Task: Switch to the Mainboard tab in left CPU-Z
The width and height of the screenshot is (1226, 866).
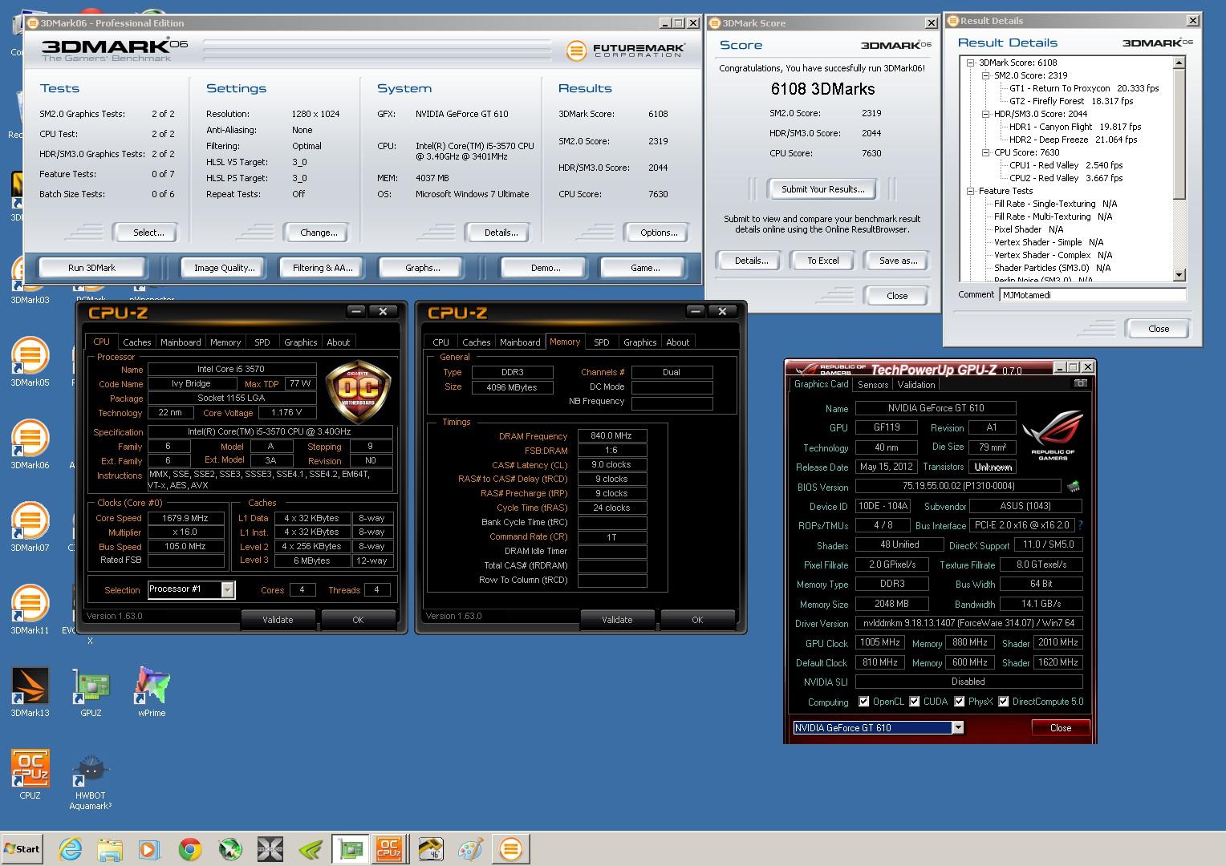Action: coord(181,342)
